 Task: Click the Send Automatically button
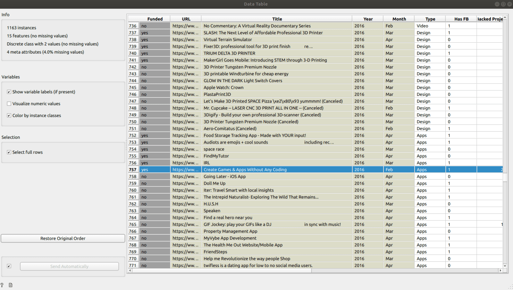click(69, 266)
